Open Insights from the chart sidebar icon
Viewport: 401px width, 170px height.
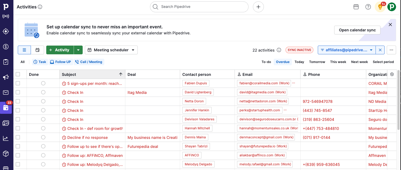pos(6,138)
